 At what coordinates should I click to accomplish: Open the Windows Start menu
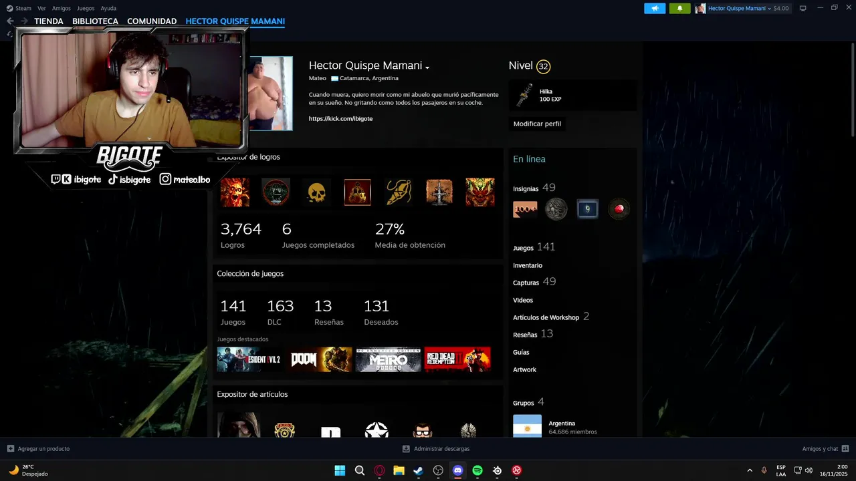pos(340,470)
